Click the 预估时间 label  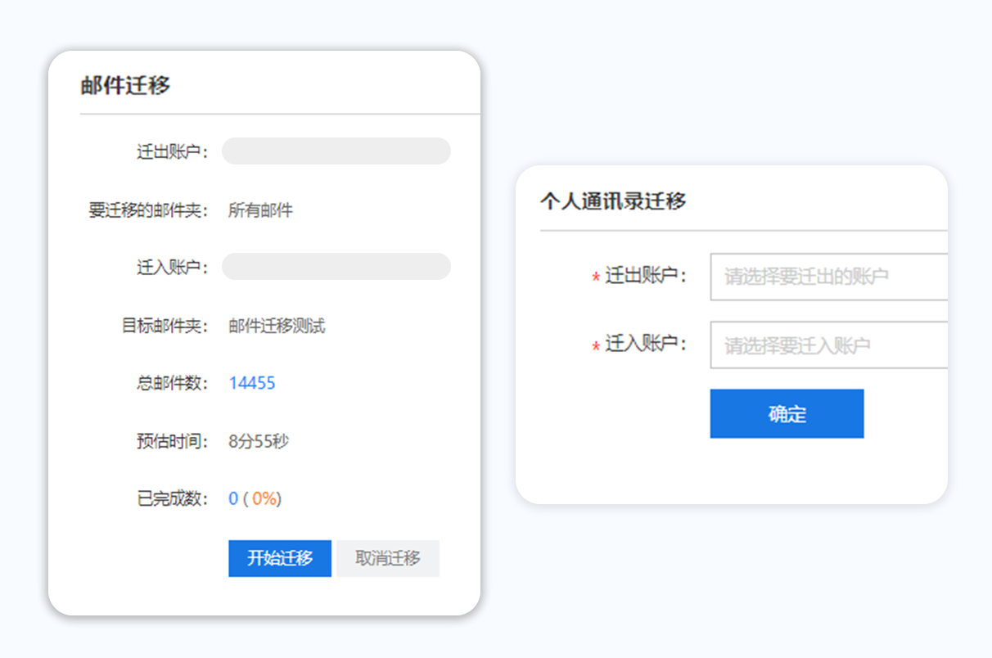coord(173,442)
